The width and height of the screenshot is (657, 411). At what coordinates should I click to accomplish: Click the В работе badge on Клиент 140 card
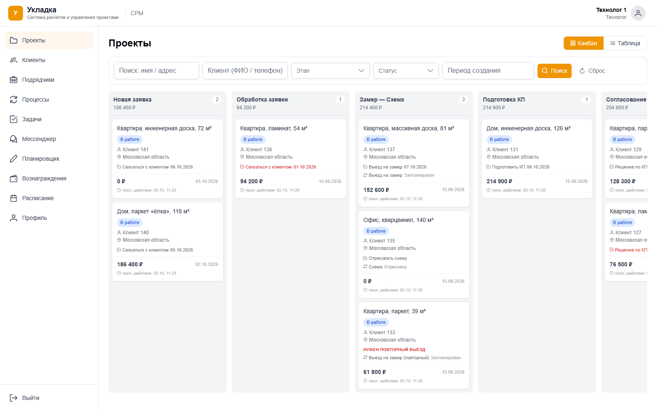click(x=130, y=222)
